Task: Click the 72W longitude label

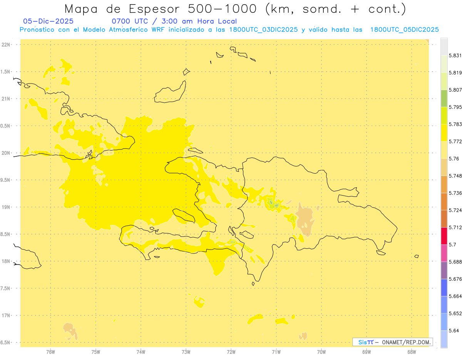Action: 231,352
